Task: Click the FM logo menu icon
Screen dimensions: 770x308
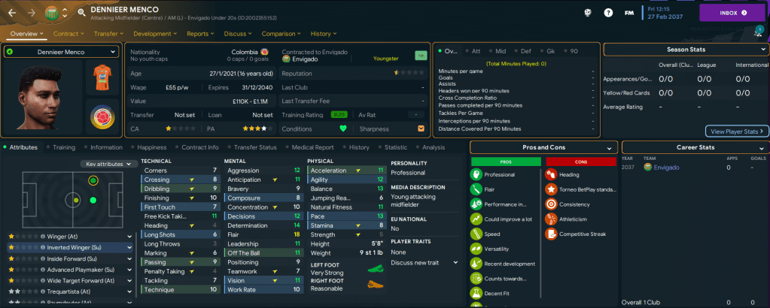Action: pos(630,13)
